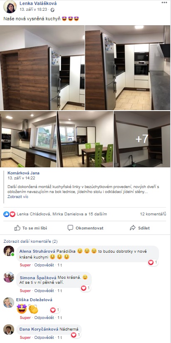Click 'Odpovědět' under Simona Špačková's comment
Viewport: 171px width, 343px height.
coord(44,291)
